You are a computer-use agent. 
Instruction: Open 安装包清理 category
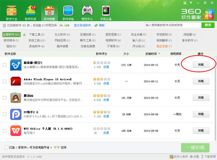[88, 46]
